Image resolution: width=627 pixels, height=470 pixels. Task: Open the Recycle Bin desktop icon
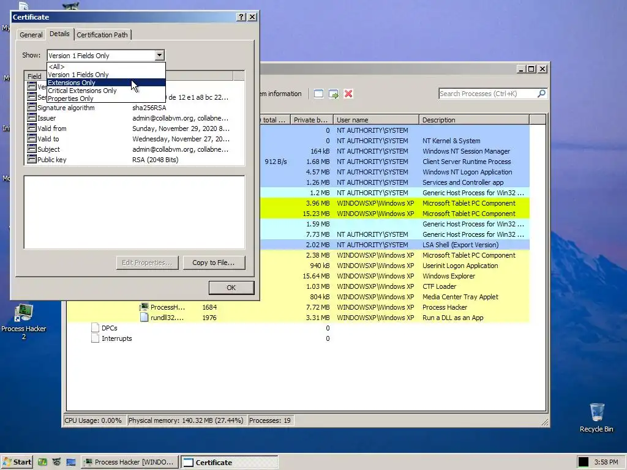click(x=596, y=417)
